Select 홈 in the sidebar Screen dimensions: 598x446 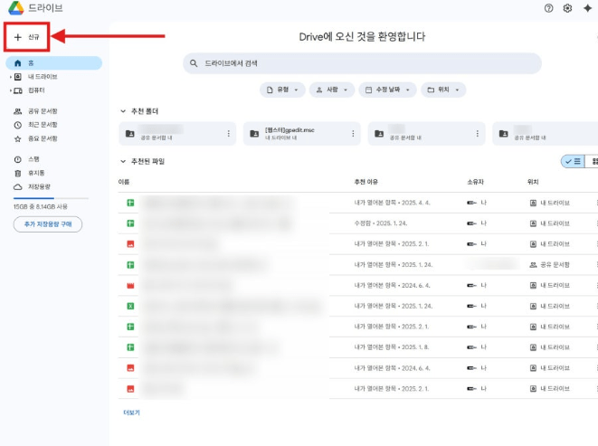pos(53,63)
